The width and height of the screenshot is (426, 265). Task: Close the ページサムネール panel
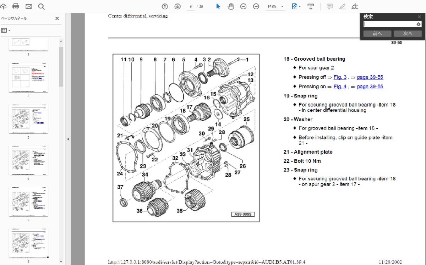57,18
